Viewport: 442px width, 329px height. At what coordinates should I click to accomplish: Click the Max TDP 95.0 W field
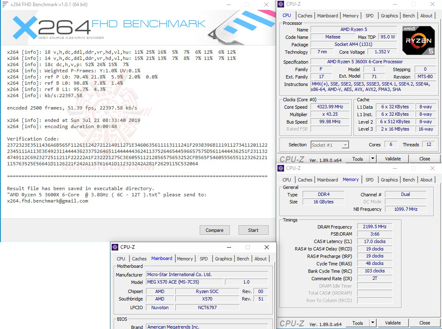[x=387, y=37]
